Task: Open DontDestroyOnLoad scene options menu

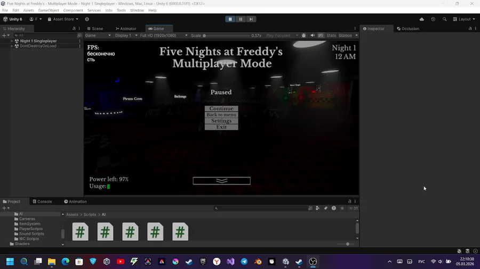Action: [80, 46]
